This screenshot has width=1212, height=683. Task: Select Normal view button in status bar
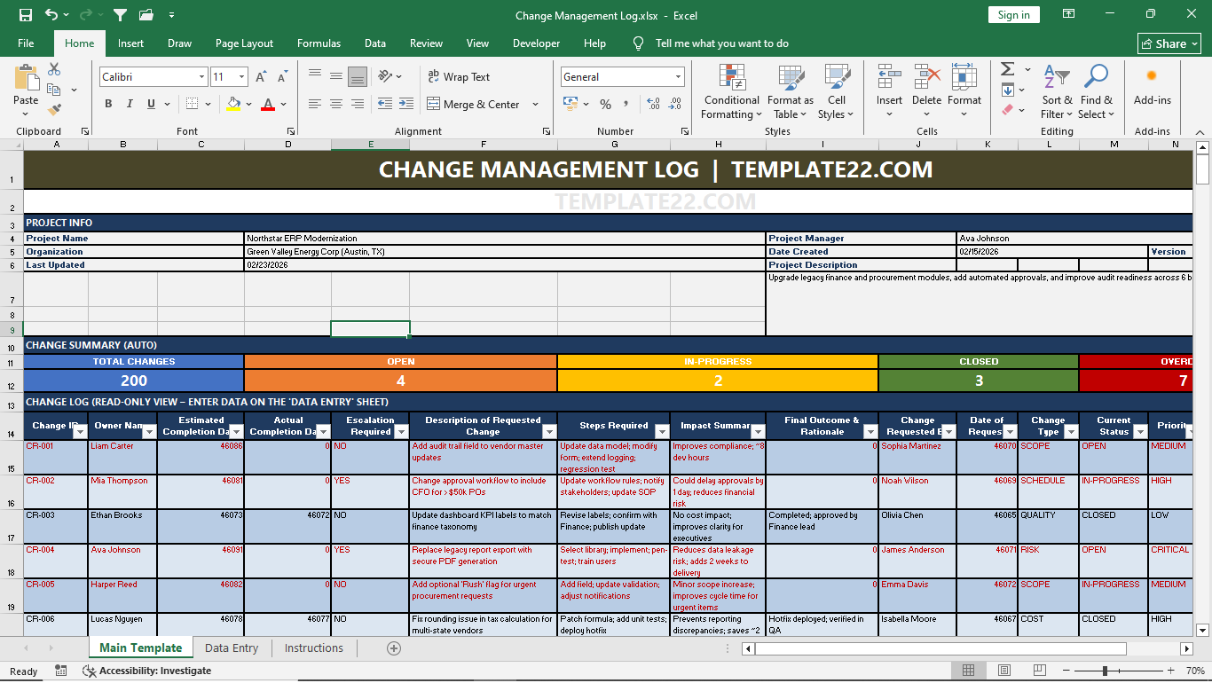[969, 671]
